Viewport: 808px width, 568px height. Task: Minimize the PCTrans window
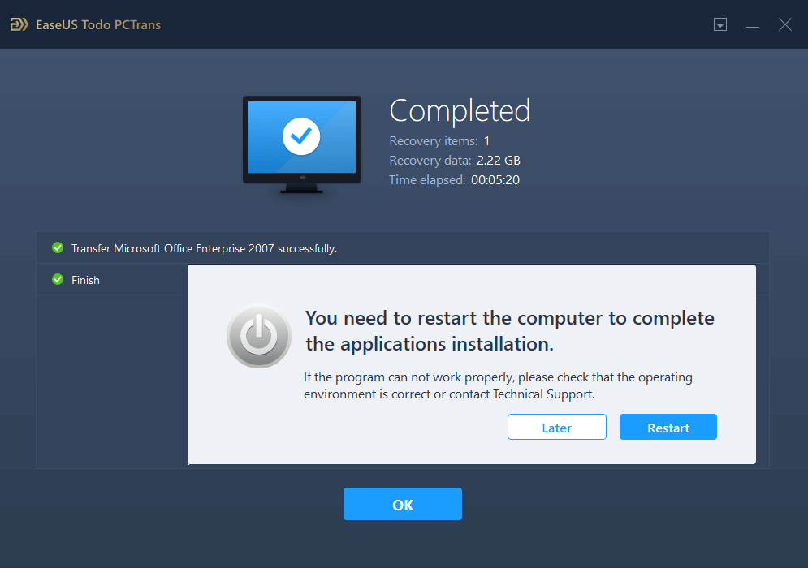coord(752,24)
